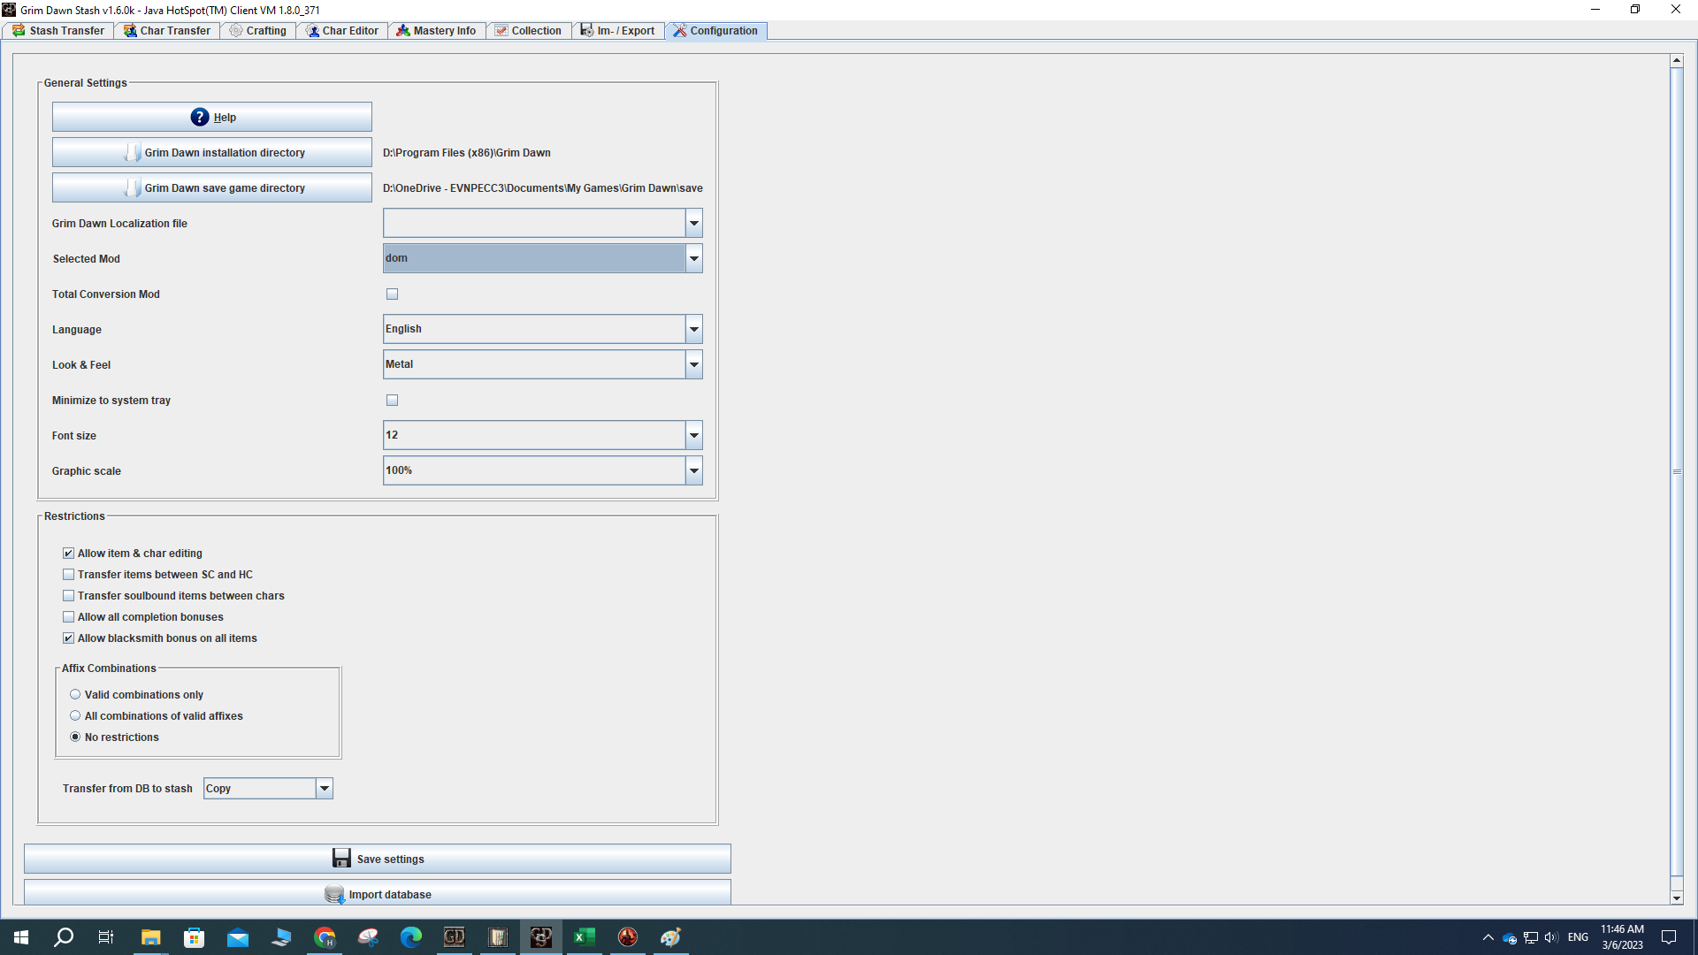
Task: Click Import database
Action: [x=378, y=893]
